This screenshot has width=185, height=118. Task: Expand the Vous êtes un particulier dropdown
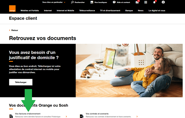(54, 2)
